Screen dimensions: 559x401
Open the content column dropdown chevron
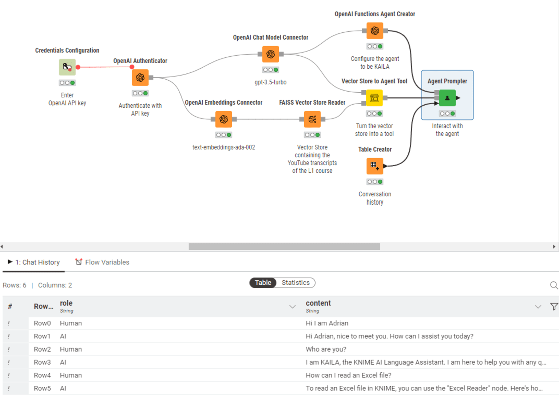point(538,307)
